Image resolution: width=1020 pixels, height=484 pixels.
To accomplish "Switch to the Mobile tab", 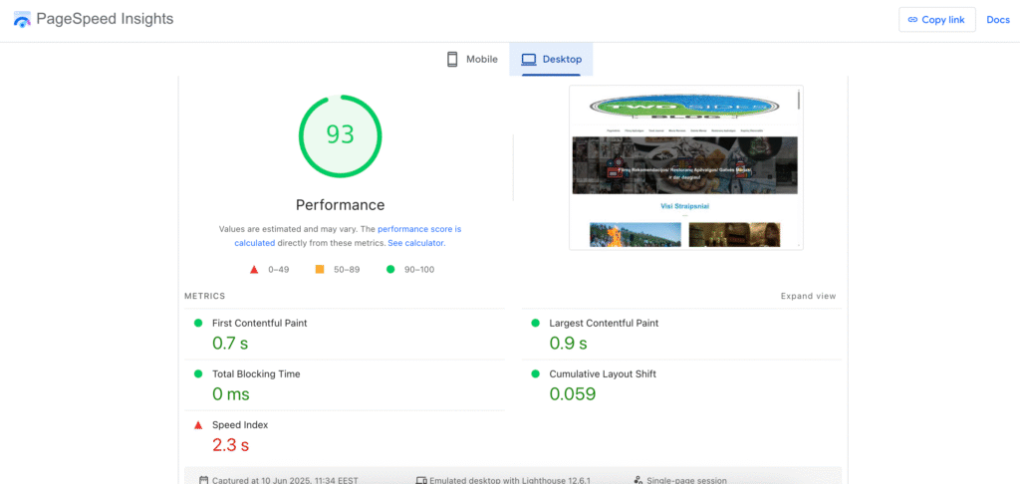I will pos(472,59).
